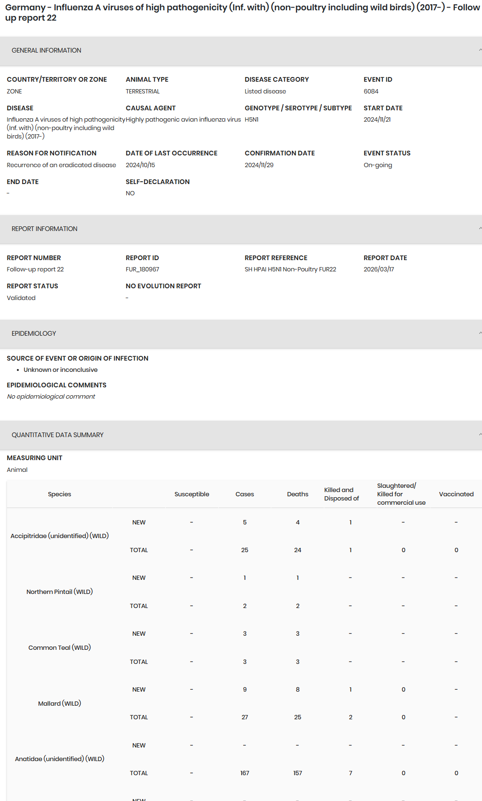The height and width of the screenshot is (801, 482).
Task: Click the Report ID FUR_180967 value
Action: 142,270
